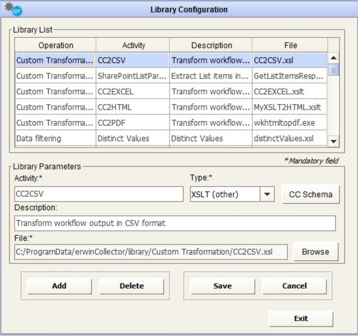Click the Activity column header
Image resolution: width=358 pixels, height=336 pixels.
tap(133, 45)
